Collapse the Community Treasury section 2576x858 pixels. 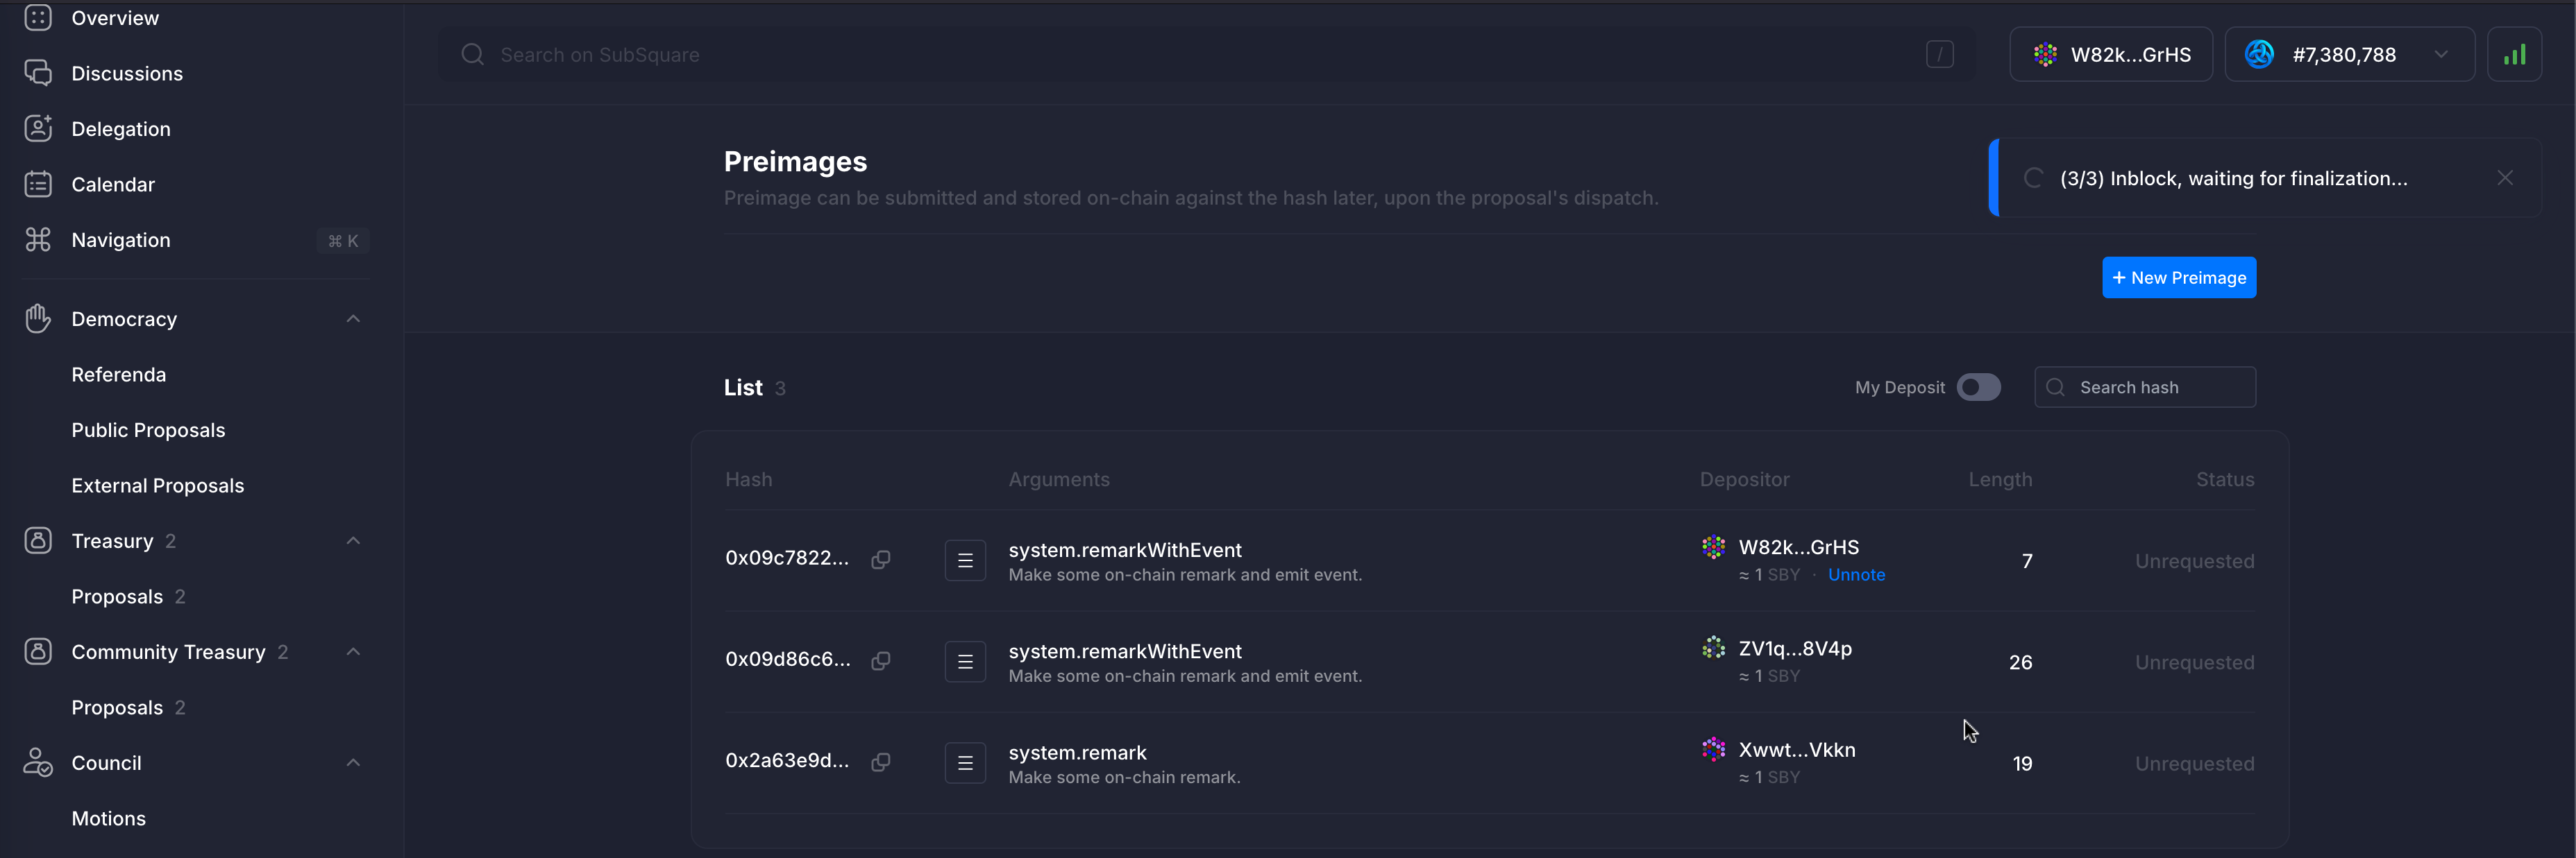[x=353, y=651]
